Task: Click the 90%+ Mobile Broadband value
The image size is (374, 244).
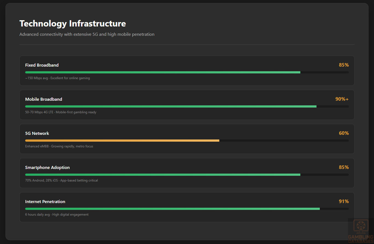Action: point(342,99)
